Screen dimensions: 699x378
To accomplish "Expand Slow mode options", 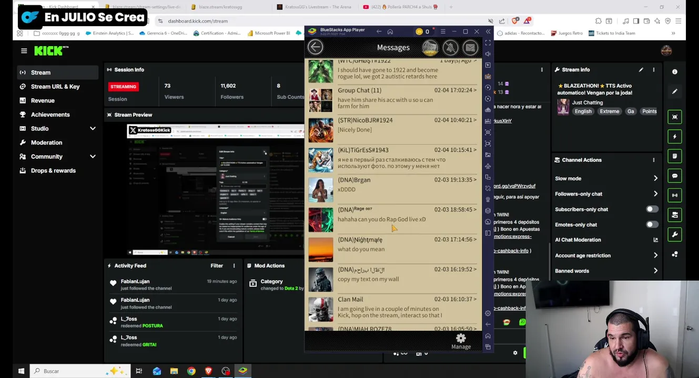I will (655, 178).
